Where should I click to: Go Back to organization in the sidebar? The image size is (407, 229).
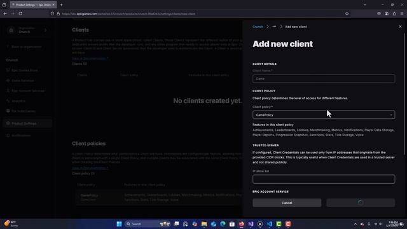coord(26,46)
